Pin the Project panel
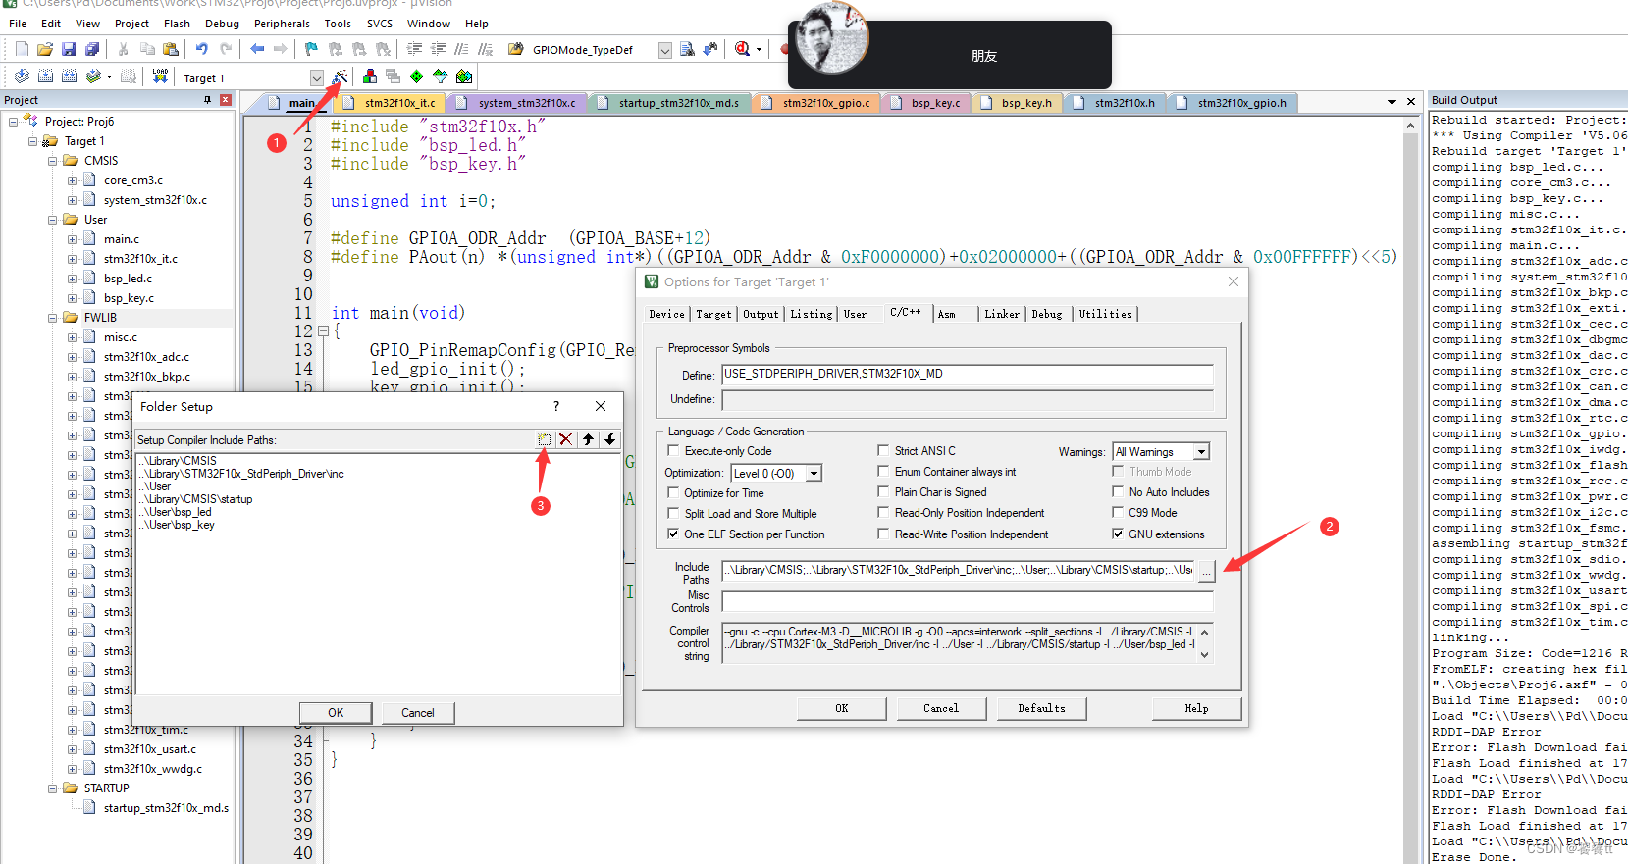This screenshot has width=1628, height=864. [207, 100]
